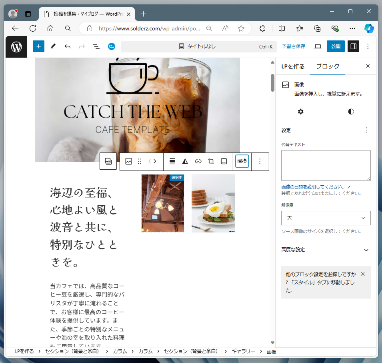Open the Copilot sidebar icon
This screenshot has height=363, width=382.
(x=369, y=28)
